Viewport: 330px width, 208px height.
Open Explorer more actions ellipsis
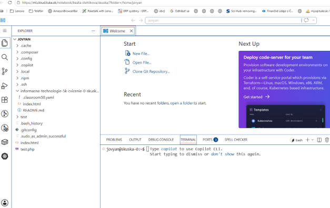tap(93, 30)
